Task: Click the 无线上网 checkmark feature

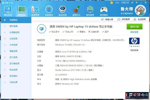Action: (68, 32)
